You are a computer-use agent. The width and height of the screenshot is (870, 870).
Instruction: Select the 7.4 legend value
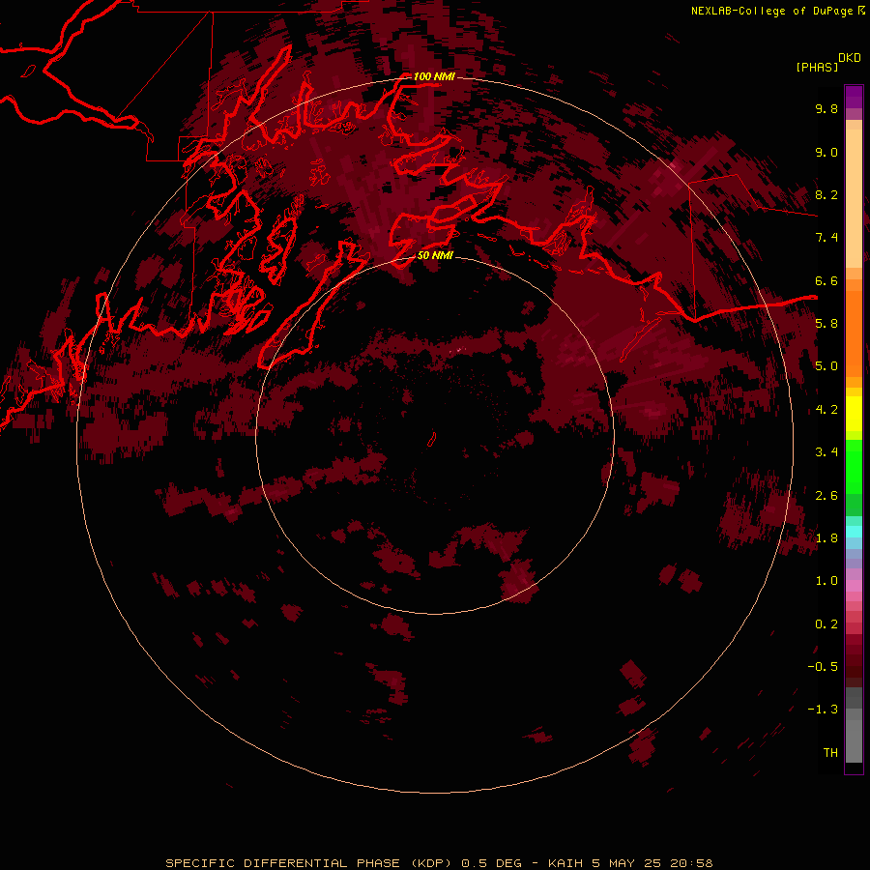[826, 238]
